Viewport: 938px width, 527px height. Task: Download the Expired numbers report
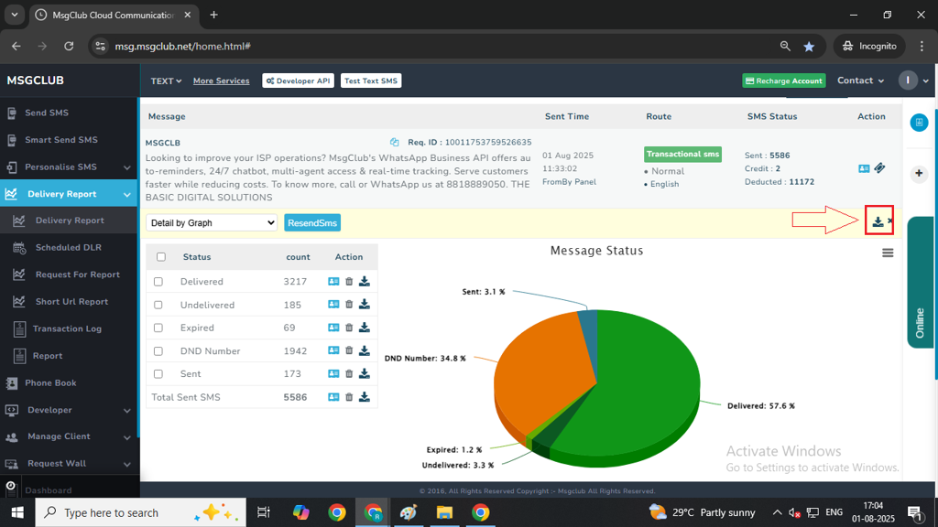click(365, 328)
